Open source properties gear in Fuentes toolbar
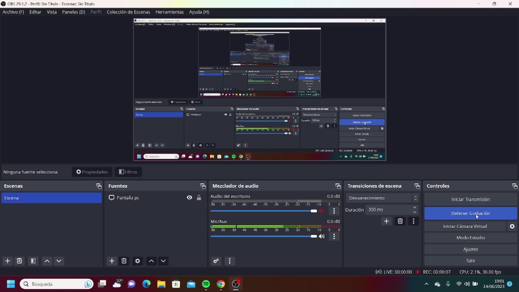The width and height of the screenshot is (519, 292). click(x=137, y=261)
